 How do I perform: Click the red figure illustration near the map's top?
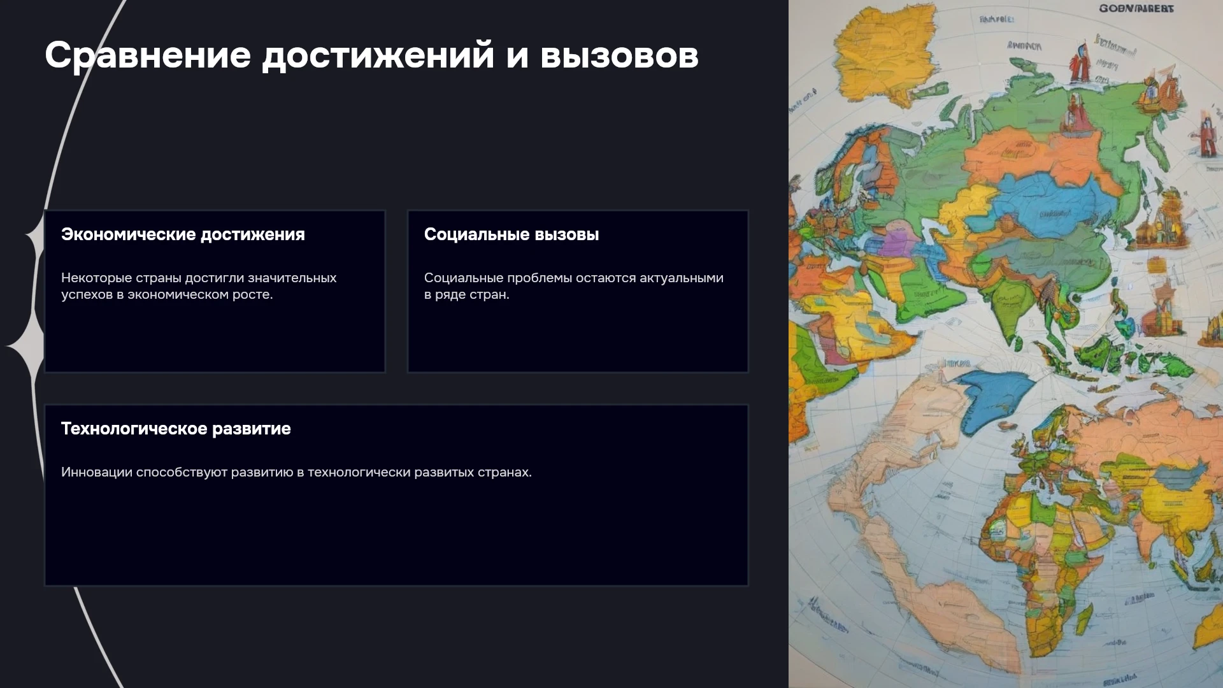[1080, 62]
